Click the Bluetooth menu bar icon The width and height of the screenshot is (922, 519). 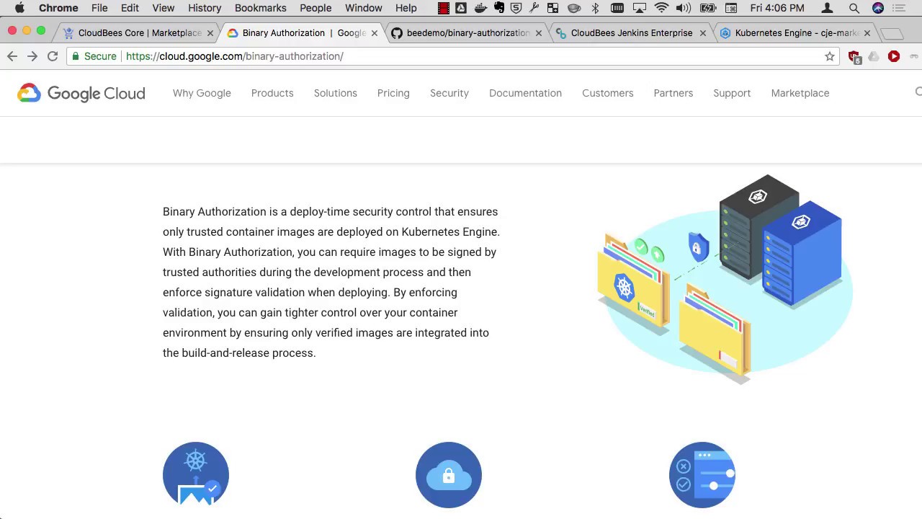[x=595, y=8]
